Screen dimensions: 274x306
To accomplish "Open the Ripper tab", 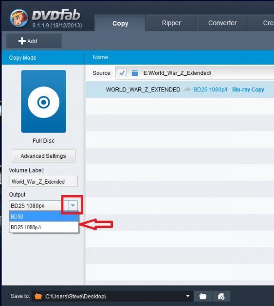I will pos(171,23).
